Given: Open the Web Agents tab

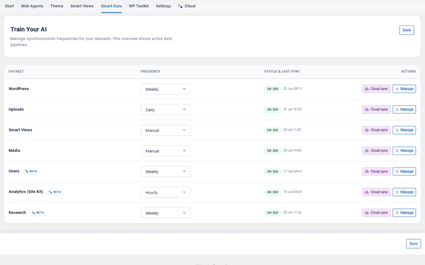Looking at the screenshot, I should tap(32, 6).
